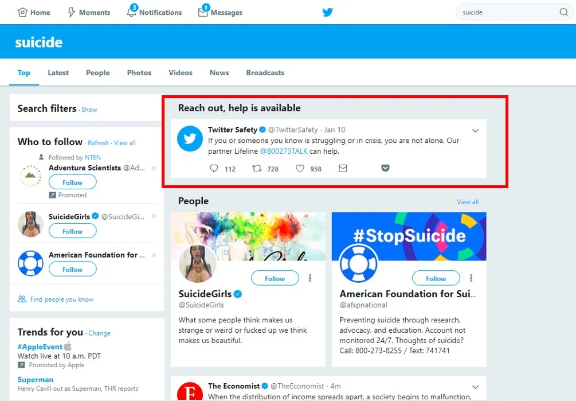Open SuicideGirls card title
576x401 pixels.
tap(205, 294)
